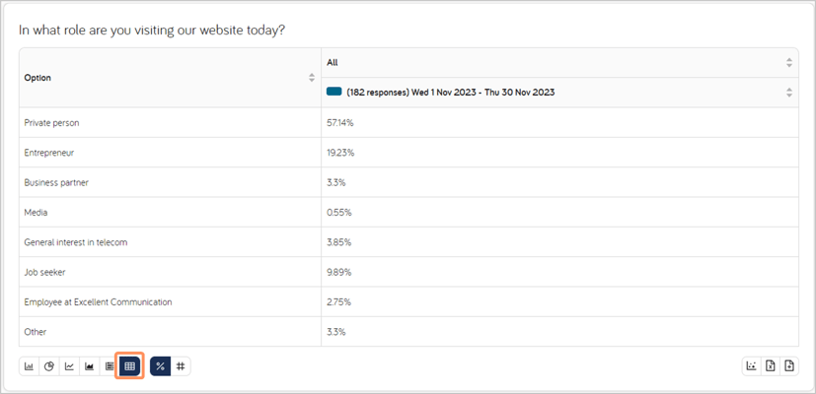
Task: Click the survey question title text
Action: pyautogui.click(x=152, y=31)
